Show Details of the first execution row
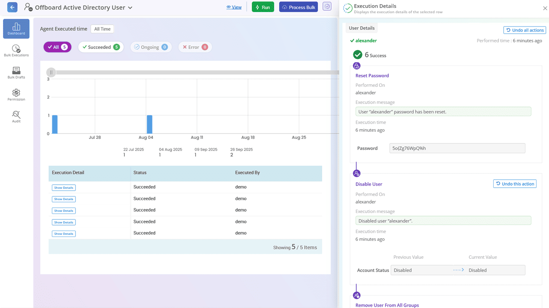 click(x=63, y=187)
